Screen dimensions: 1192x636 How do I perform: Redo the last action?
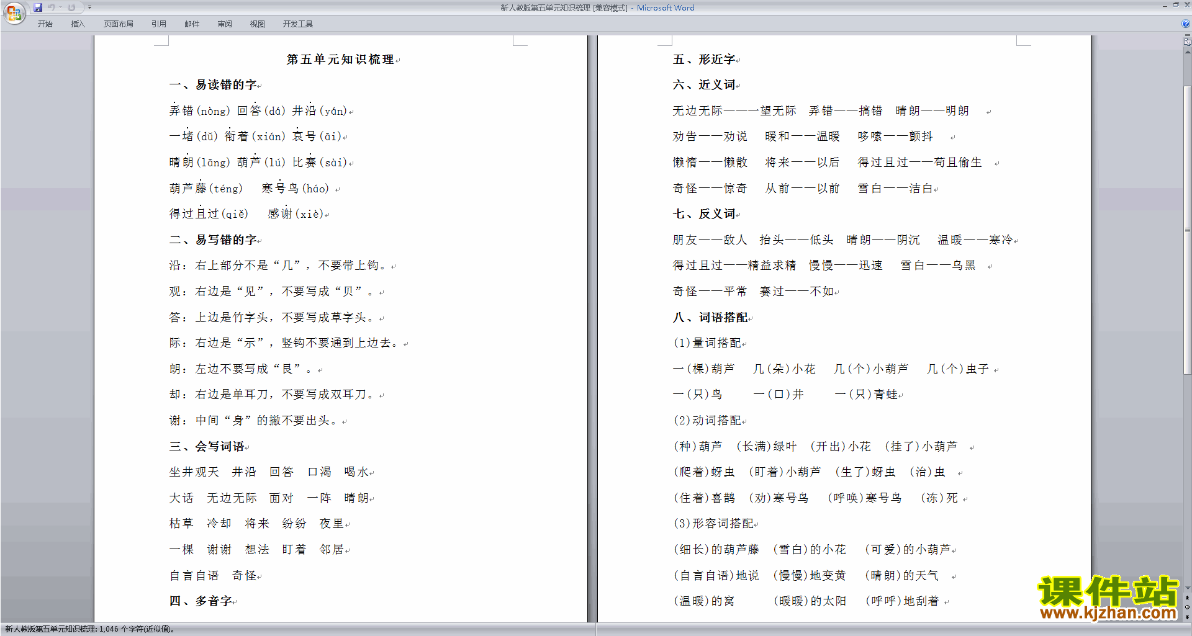click(71, 7)
